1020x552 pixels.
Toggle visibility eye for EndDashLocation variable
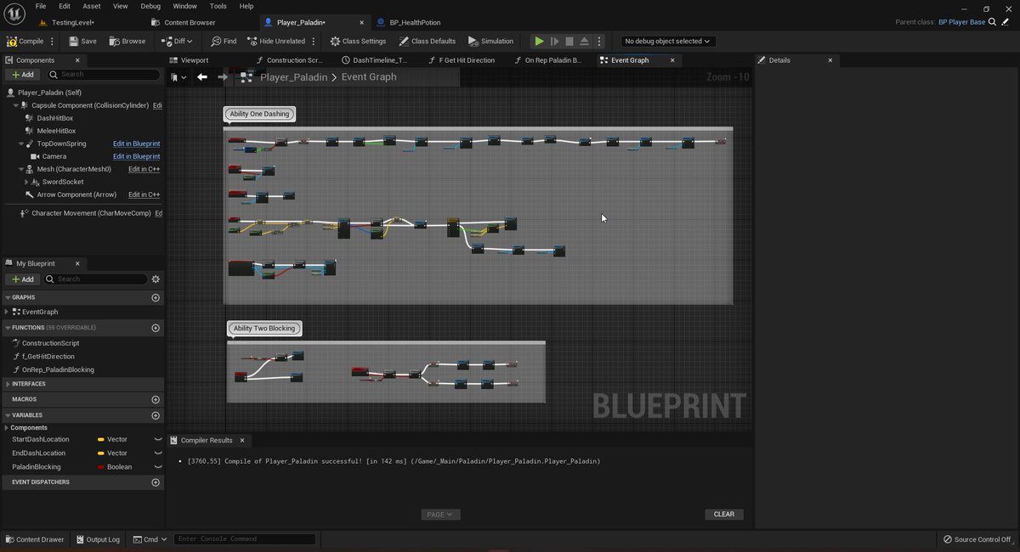(x=157, y=453)
